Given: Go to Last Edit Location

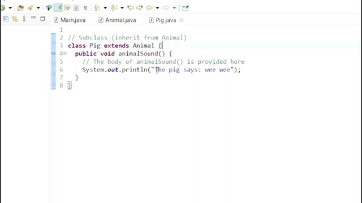Looking at the screenshot, I should (x=131, y=8).
